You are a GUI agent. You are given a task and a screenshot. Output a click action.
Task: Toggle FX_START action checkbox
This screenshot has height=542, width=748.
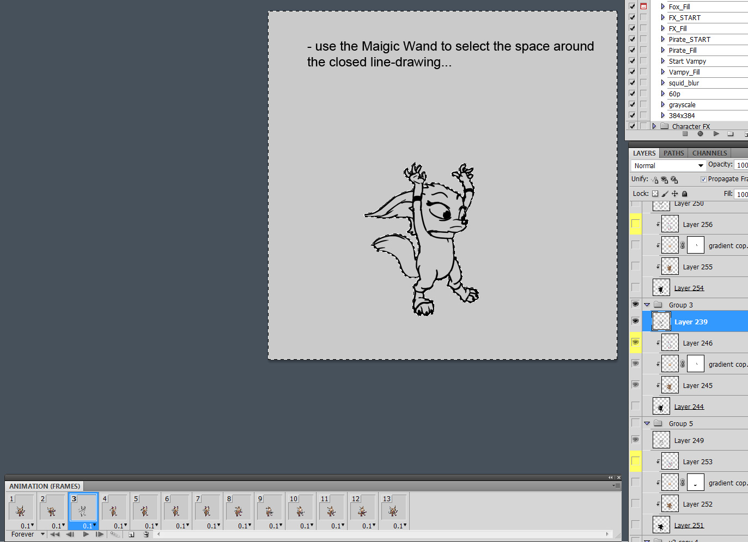click(x=632, y=17)
